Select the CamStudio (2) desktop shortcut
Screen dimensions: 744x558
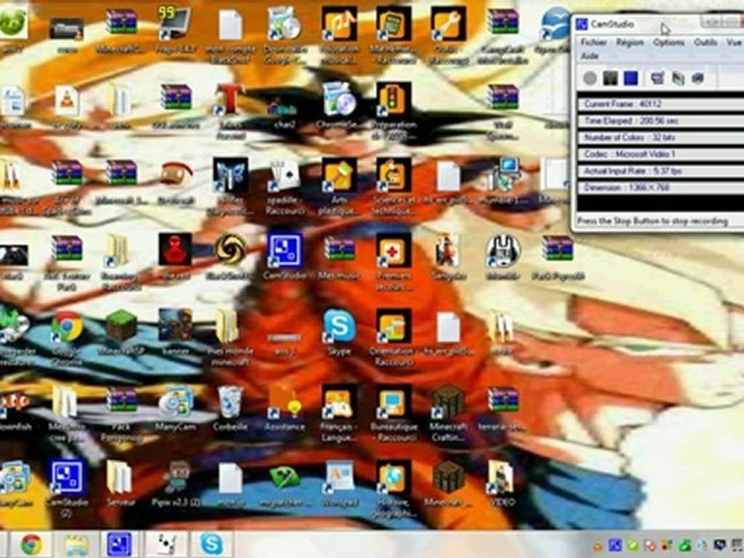pyautogui.click(x=67, y=489)
